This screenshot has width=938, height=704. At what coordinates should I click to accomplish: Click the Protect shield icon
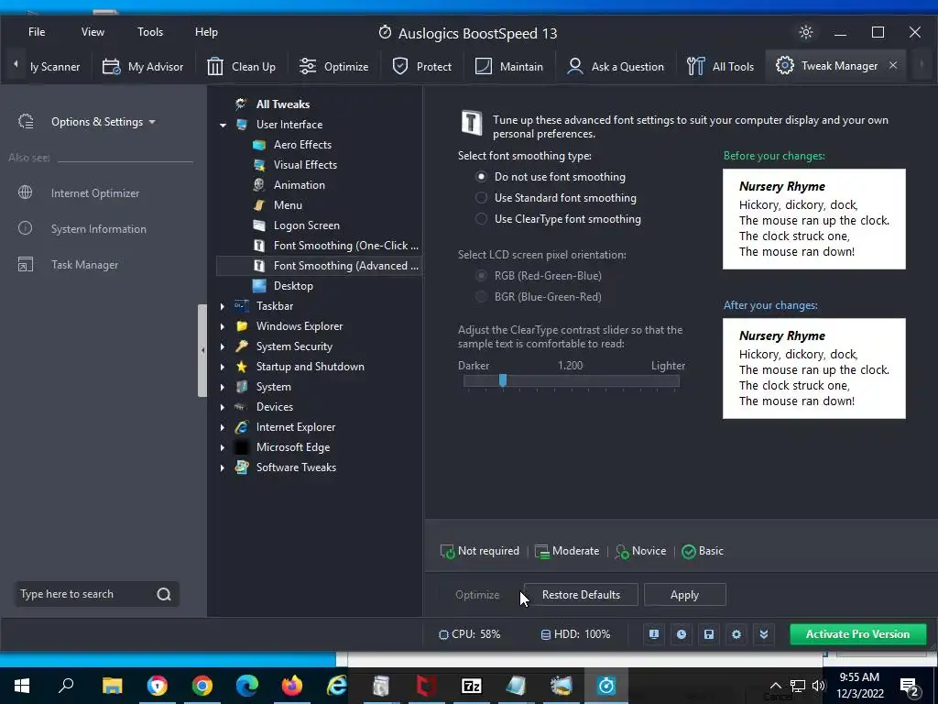tap(400, 66)
